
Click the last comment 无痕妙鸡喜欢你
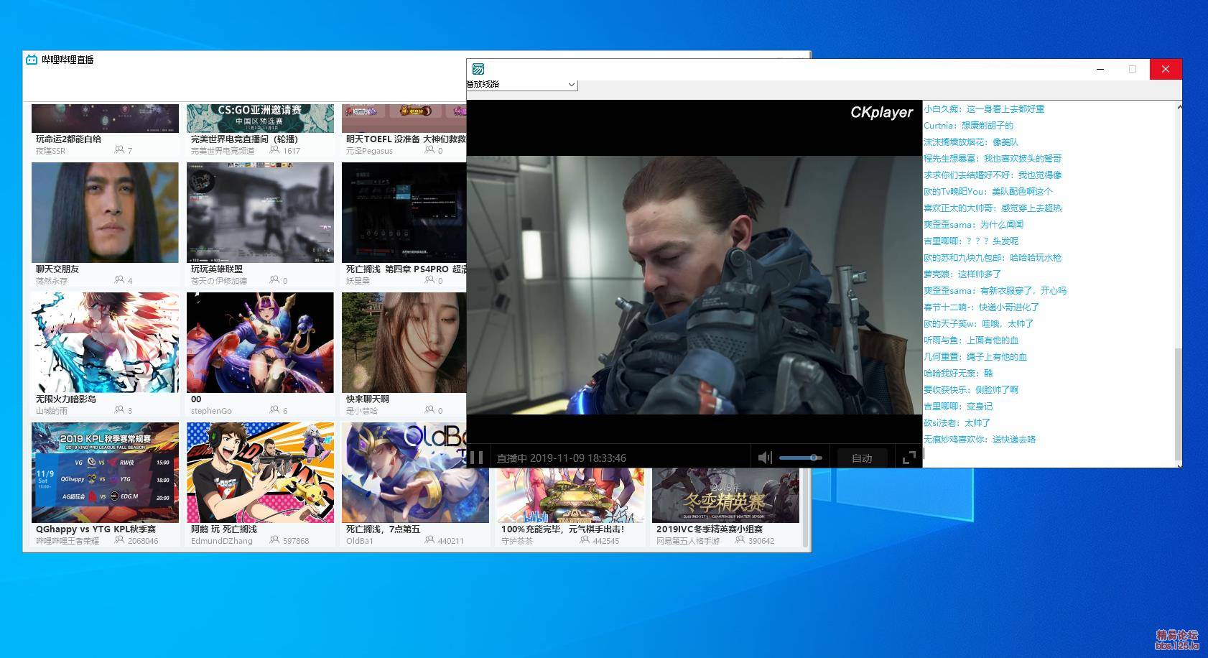[980, 440]
